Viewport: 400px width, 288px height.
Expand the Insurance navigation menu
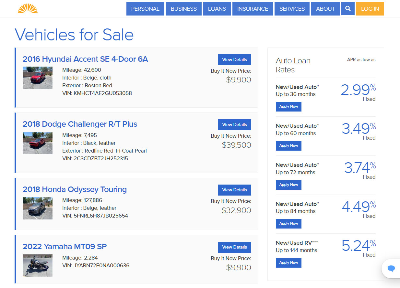tap(253, 9)
